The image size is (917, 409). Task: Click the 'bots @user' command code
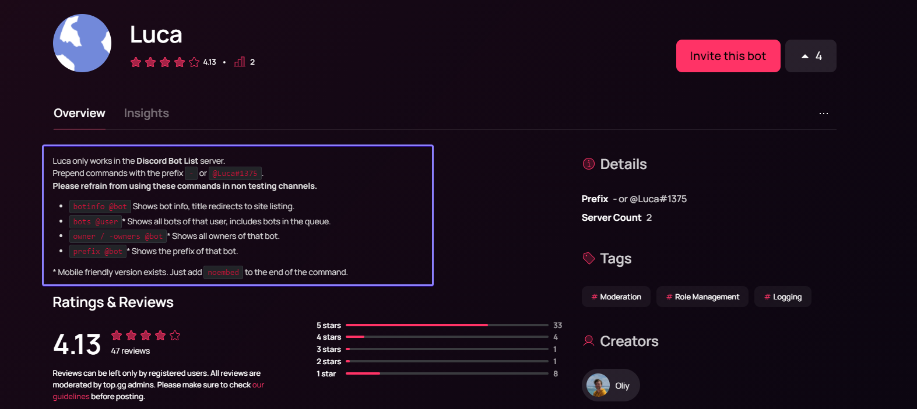pyautogui.click(x=96, y=221)
